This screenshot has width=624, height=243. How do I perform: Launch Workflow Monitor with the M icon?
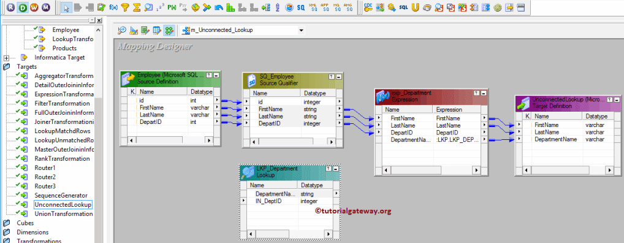click(x=46, y=7)
